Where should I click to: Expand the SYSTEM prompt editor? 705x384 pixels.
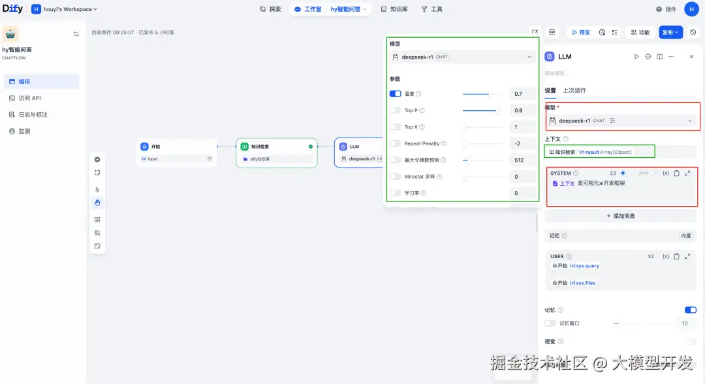687,173
